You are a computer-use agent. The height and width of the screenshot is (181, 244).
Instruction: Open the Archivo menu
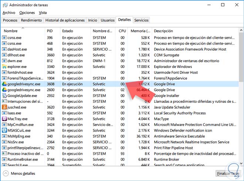[9, 13]
